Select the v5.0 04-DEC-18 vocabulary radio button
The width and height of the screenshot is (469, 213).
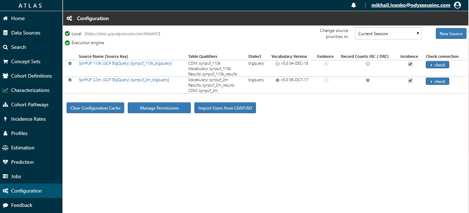(278, 63)
